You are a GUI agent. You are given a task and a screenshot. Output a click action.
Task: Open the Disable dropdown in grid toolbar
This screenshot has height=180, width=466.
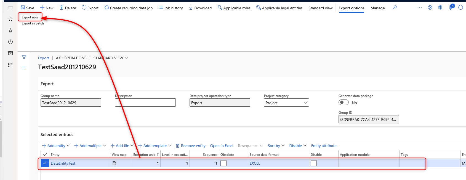tap(298, 146)
